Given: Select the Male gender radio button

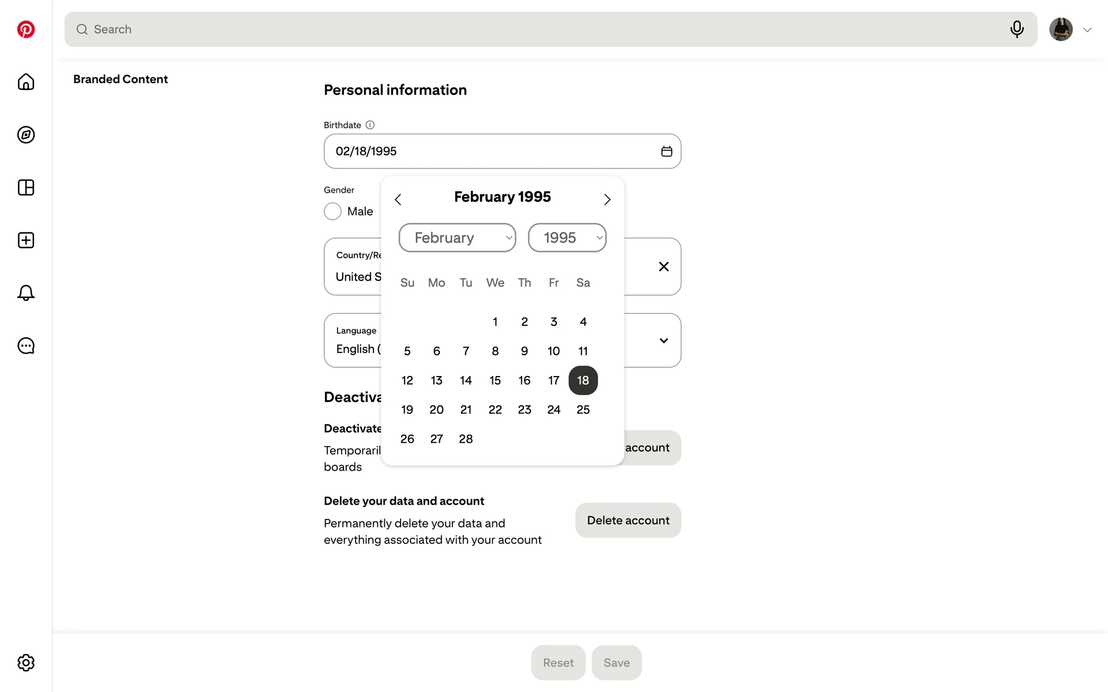Looking at the screenshot, I should pyautogui.click(x=333, y=212).
